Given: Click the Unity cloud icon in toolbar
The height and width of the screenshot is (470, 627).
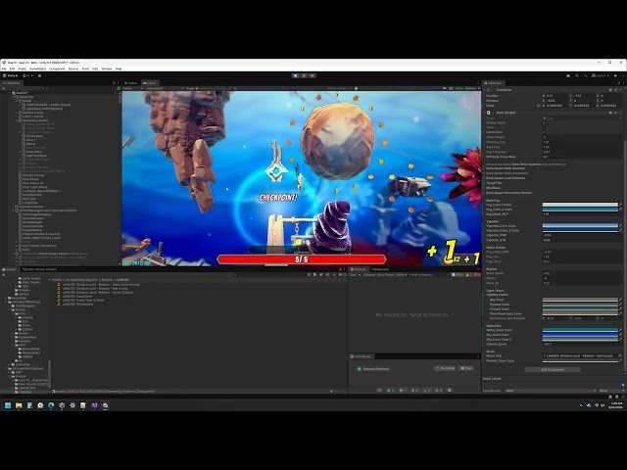Looking at the screenshot, I should coord(568,75).
